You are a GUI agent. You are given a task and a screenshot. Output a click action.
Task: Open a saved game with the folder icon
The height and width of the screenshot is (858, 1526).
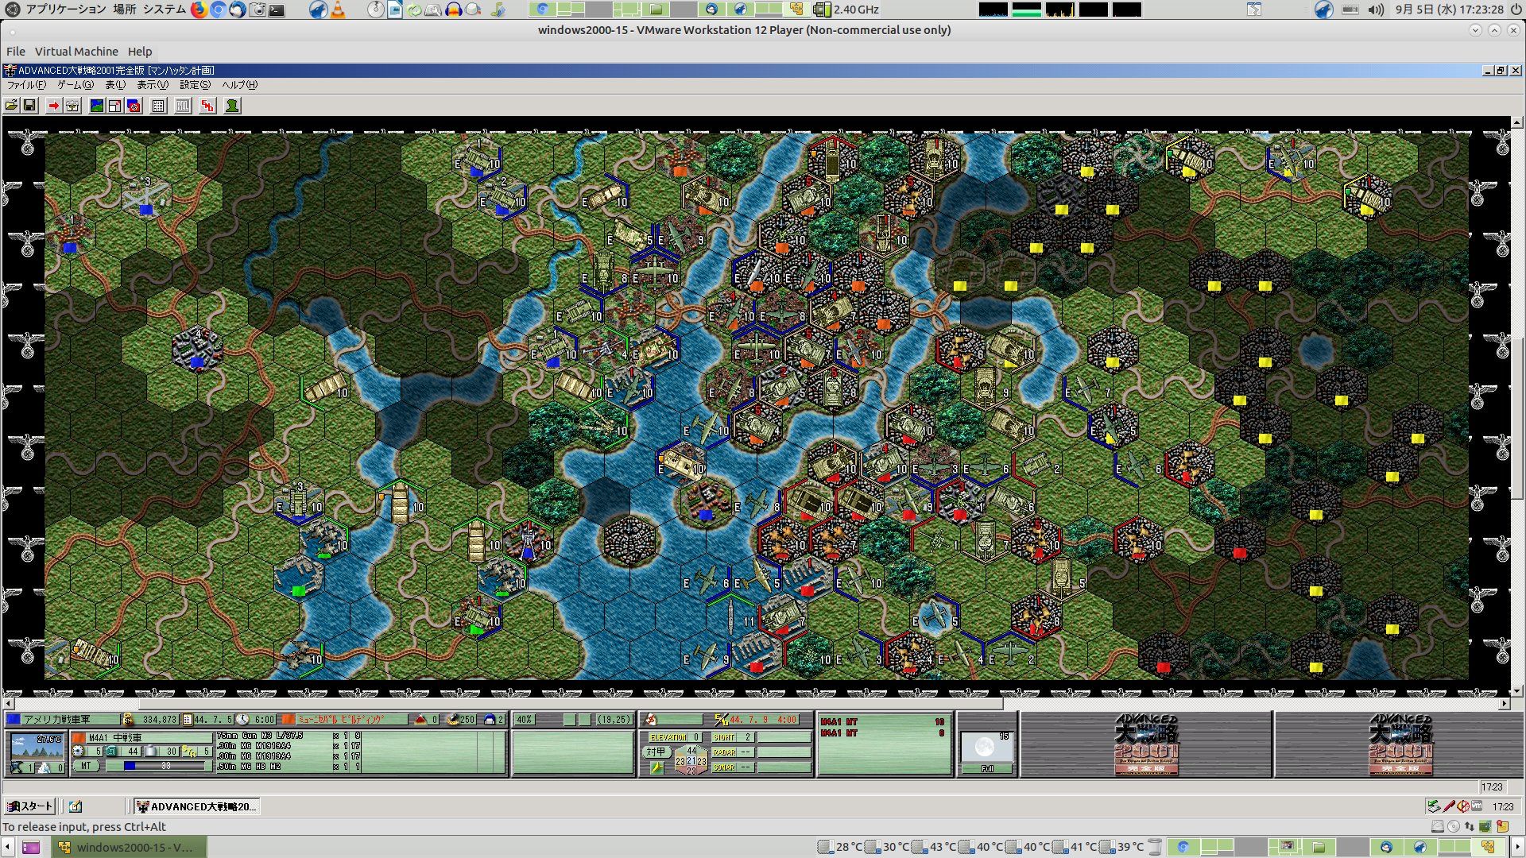(x=11, y=106)
